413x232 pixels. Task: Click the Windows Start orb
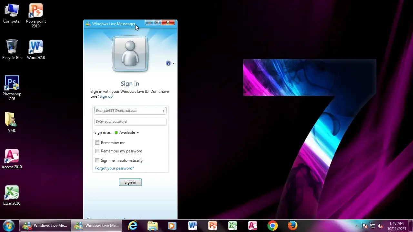coord(9,226)
